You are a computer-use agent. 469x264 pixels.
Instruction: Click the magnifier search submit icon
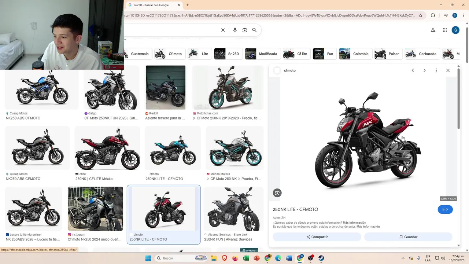click(x=254, y=30)
